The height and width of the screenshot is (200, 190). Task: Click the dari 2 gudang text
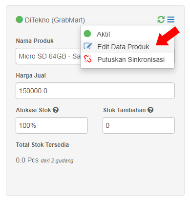point(57,160)
